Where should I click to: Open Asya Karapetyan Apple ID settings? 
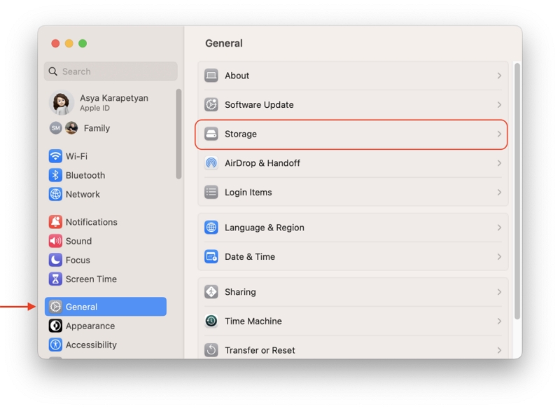point(114,102)
